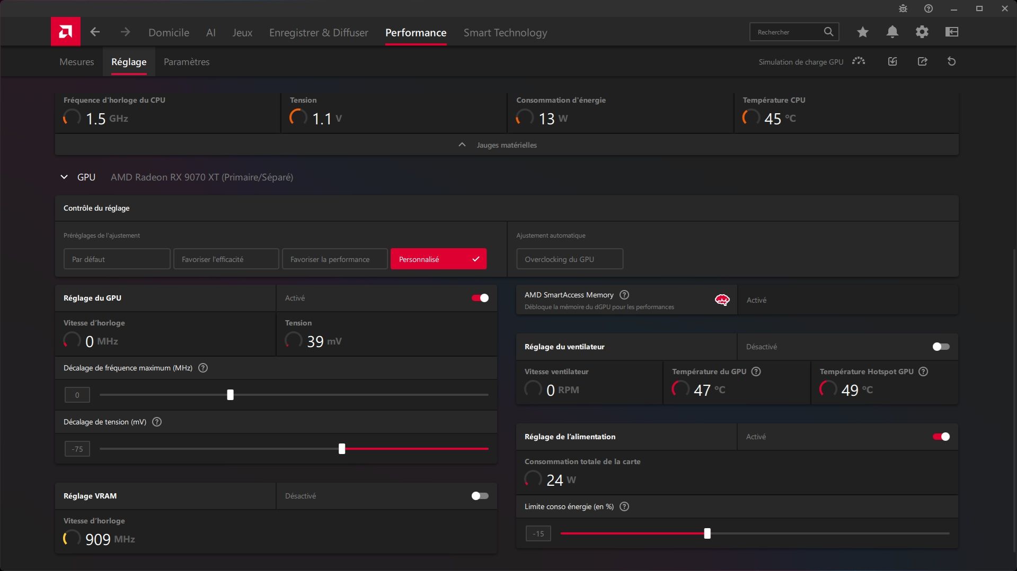This screenshot has height=571, width=1017.
Task: Toggle off Réglage de l'alimentation
Action: coord(941,437)
